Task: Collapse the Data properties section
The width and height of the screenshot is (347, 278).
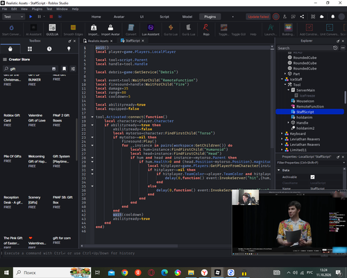Action: (279, 170)
